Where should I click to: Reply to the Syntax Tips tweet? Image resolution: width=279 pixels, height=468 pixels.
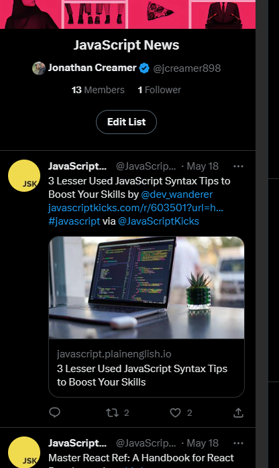coord(54,412)
